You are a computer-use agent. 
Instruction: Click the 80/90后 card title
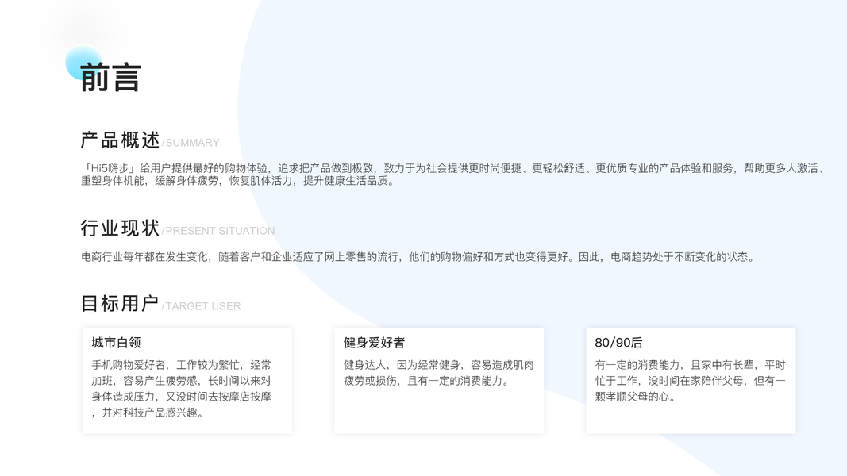[x=619, y=343]
